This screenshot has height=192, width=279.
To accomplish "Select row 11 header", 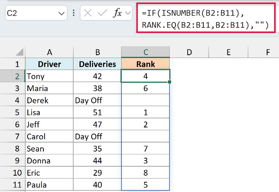I will click(13, 185).
